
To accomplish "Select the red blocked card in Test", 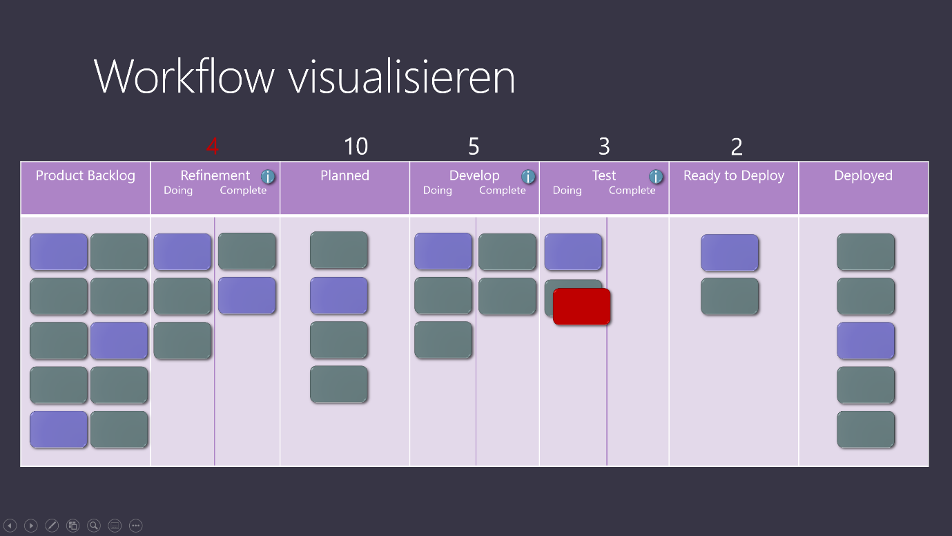I will pyautogui.click(x=581, y=306).
